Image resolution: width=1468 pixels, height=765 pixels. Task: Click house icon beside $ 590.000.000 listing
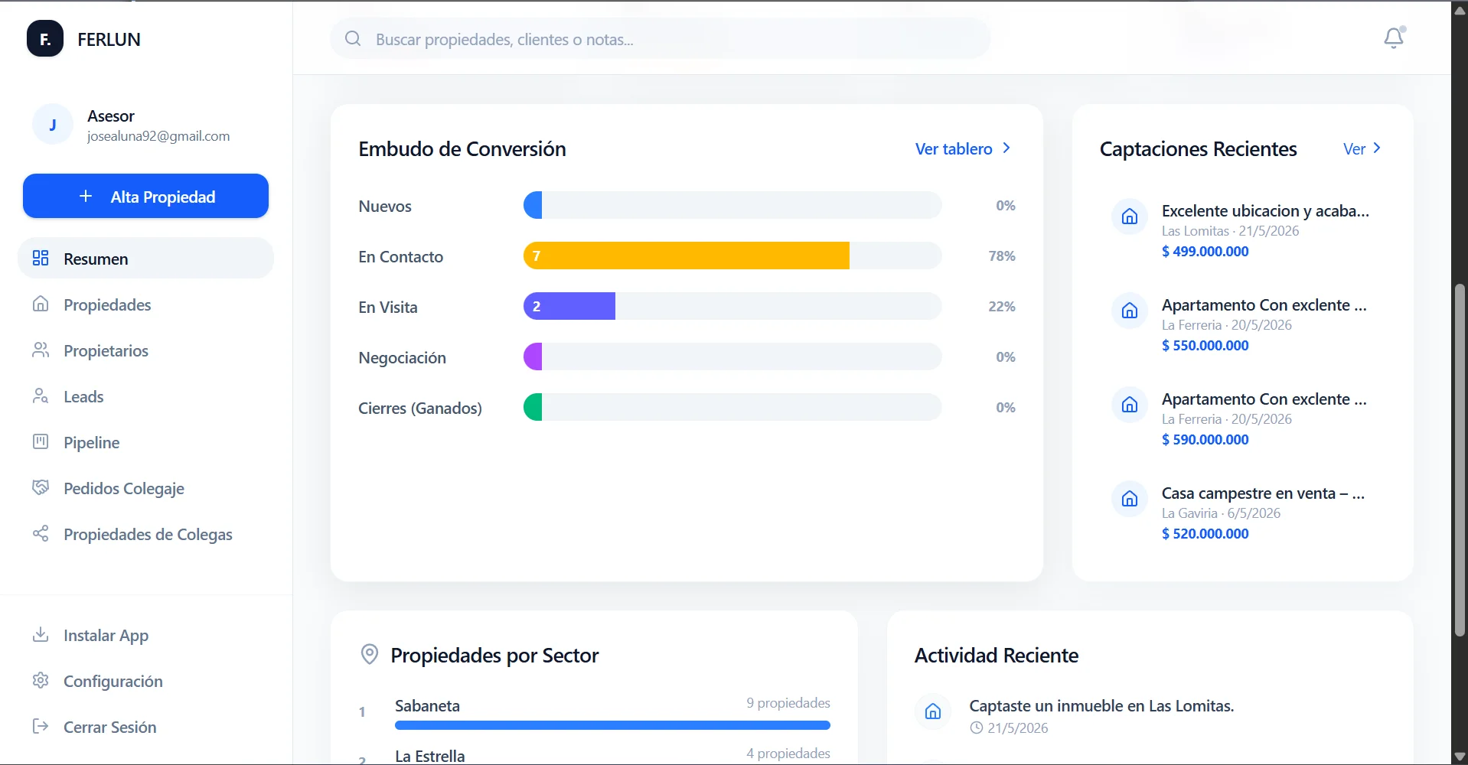[x=1130, y=405]
